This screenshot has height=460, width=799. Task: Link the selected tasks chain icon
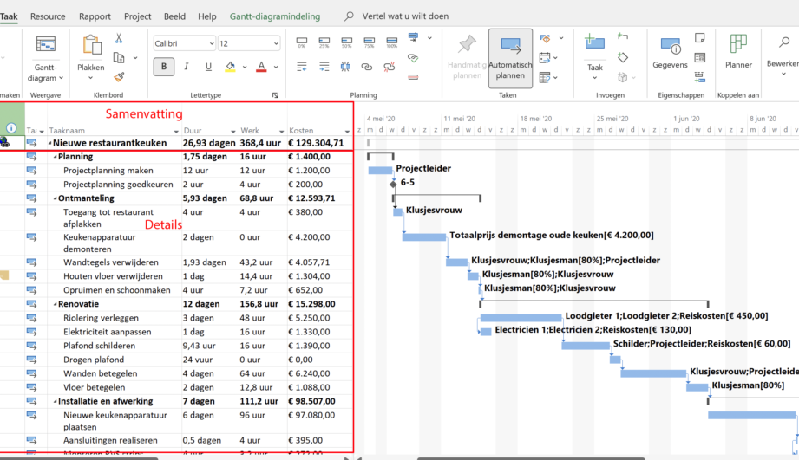(367, 66)
